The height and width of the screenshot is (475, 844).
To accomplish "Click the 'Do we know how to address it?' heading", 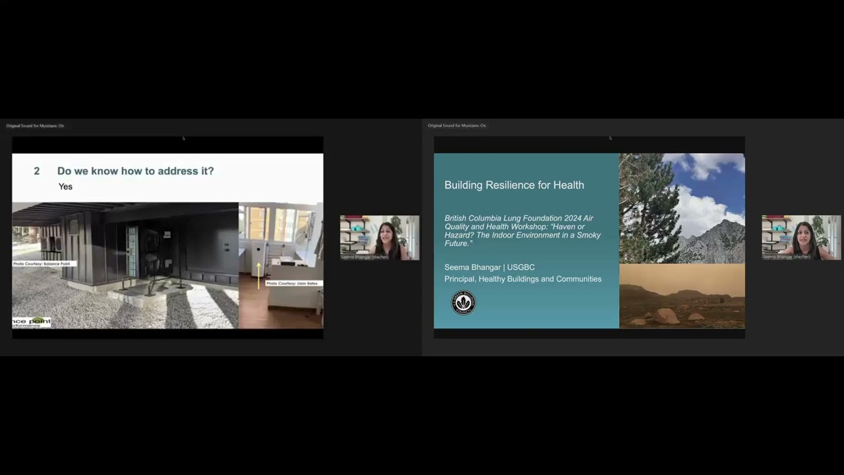I will [x=135, y=171].
